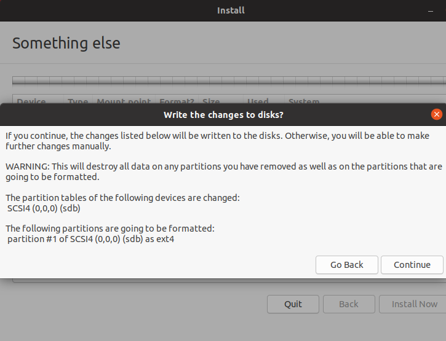Click the 'Something else' page heading
The height and width of the screenshot is (341, 446).
(x=66, y=43)
